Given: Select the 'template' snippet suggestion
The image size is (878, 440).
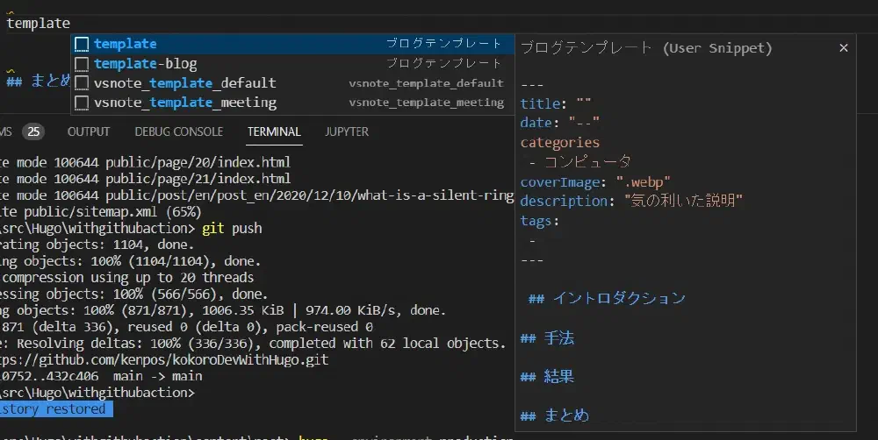Looking at the screenshot, I should pos(292,44).
